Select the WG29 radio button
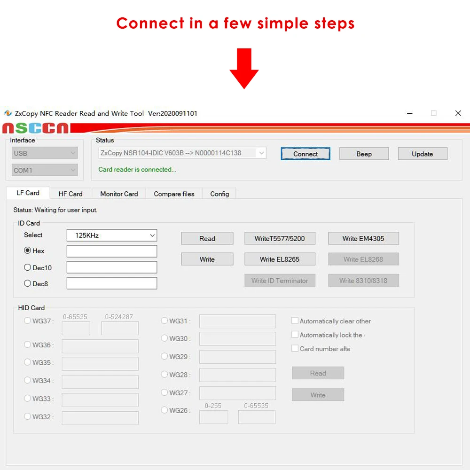Screen dimensions: 470x470 [x=164, y=356]
